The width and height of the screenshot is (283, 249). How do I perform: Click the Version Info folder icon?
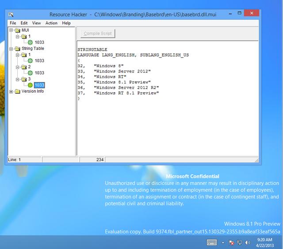[17, 91]
